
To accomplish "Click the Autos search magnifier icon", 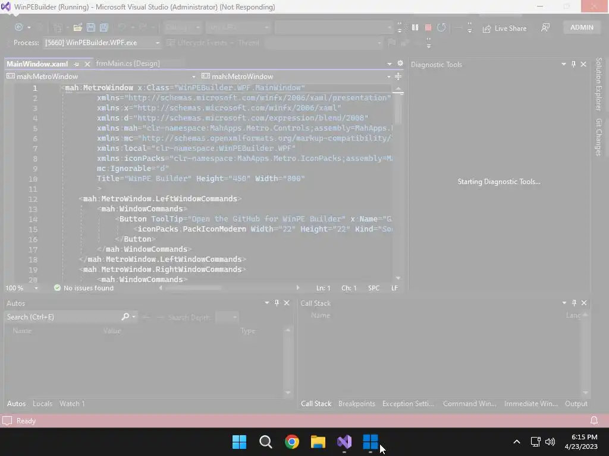I will pos(125,317).
